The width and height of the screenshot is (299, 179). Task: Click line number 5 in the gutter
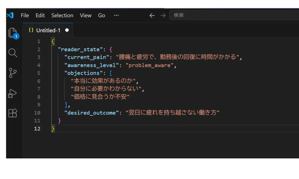pos(39,73)
